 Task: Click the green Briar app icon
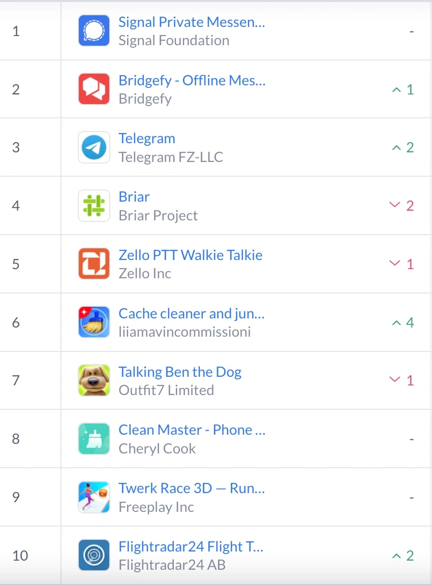pos(94,206)
